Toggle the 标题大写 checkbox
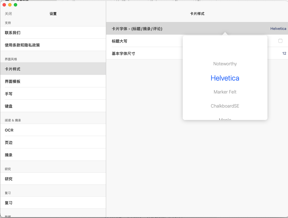Viewport: 288px width, 218px height. [280, 41]
